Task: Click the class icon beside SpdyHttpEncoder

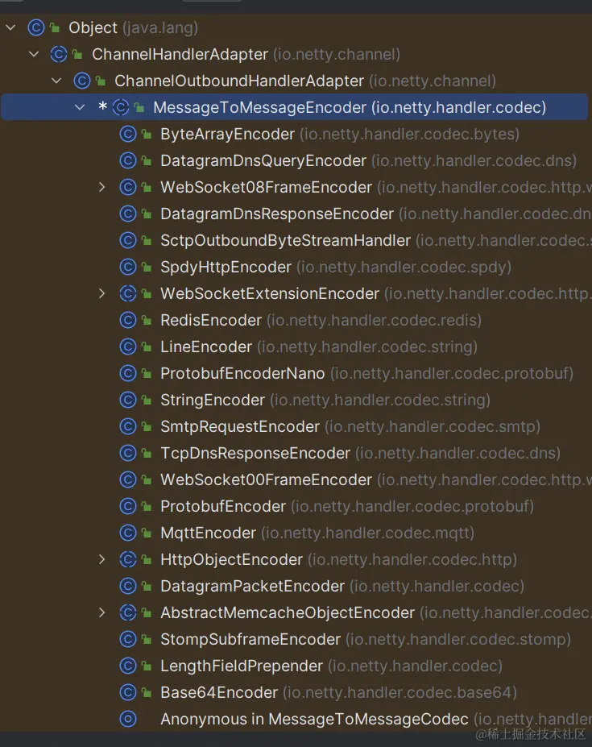Action: point(127,268)
